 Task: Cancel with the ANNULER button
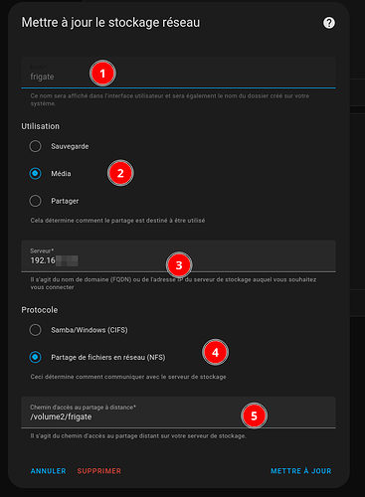[x=49, y=471]
